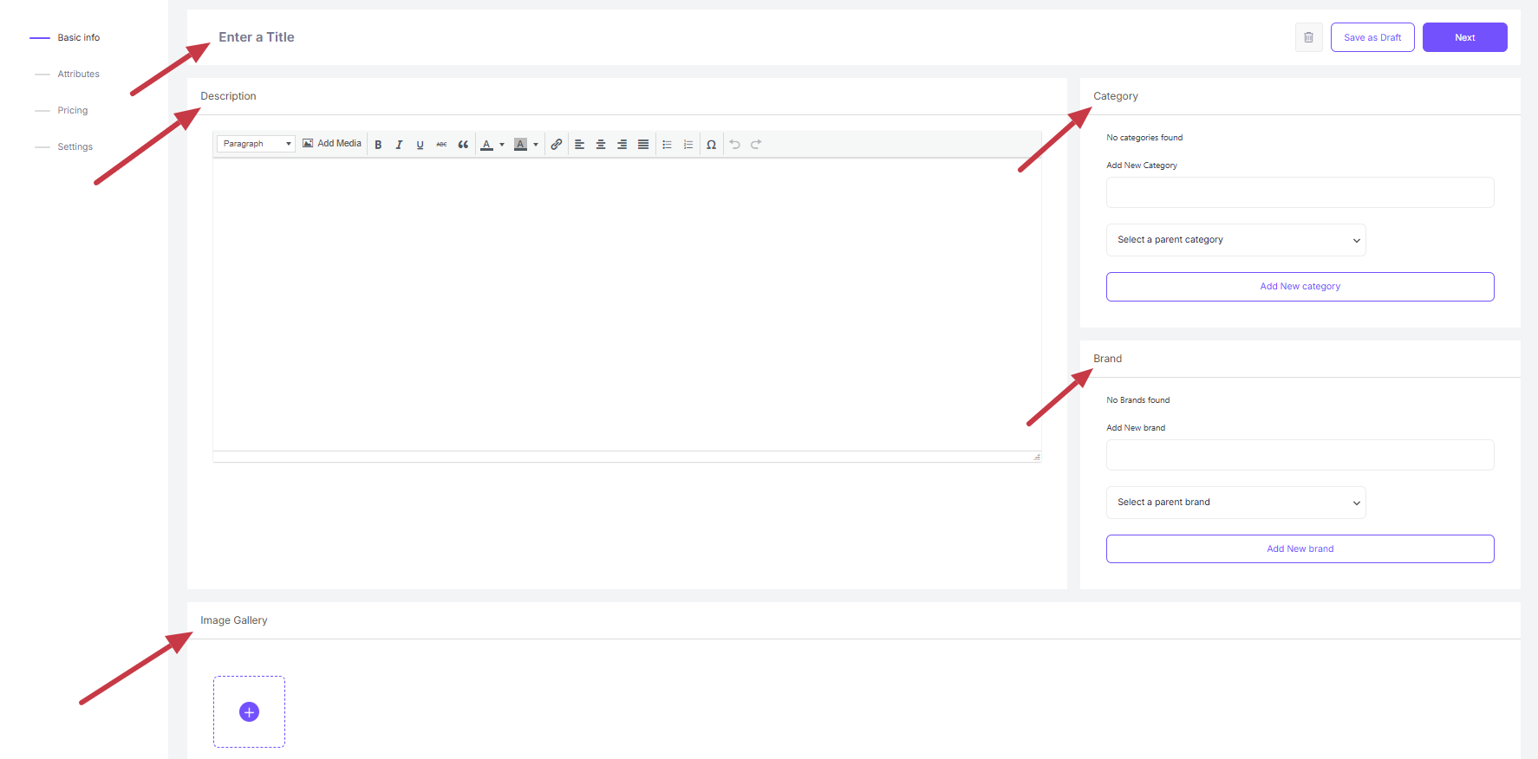Image resolution: width=1538 pixels, height=759 pixels.
Task: Redo the last edit in editor
Action: pos(756,145)
